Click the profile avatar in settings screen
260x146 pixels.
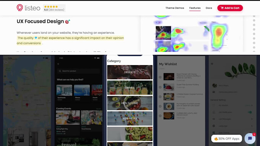[214, 85]
